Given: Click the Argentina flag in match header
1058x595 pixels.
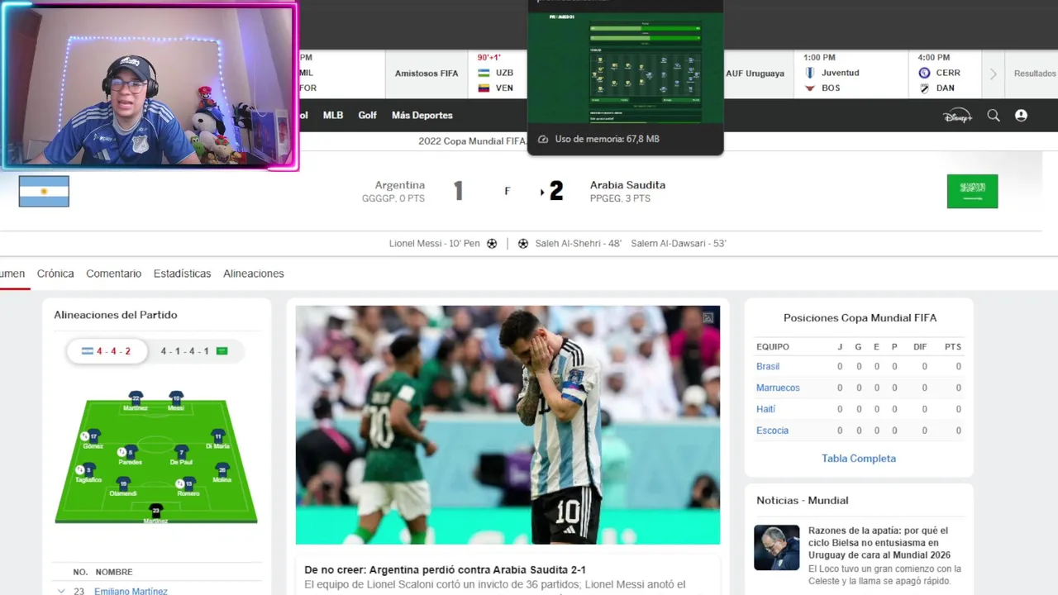Looking at the screenshot, I should click(x=44, y=192).
